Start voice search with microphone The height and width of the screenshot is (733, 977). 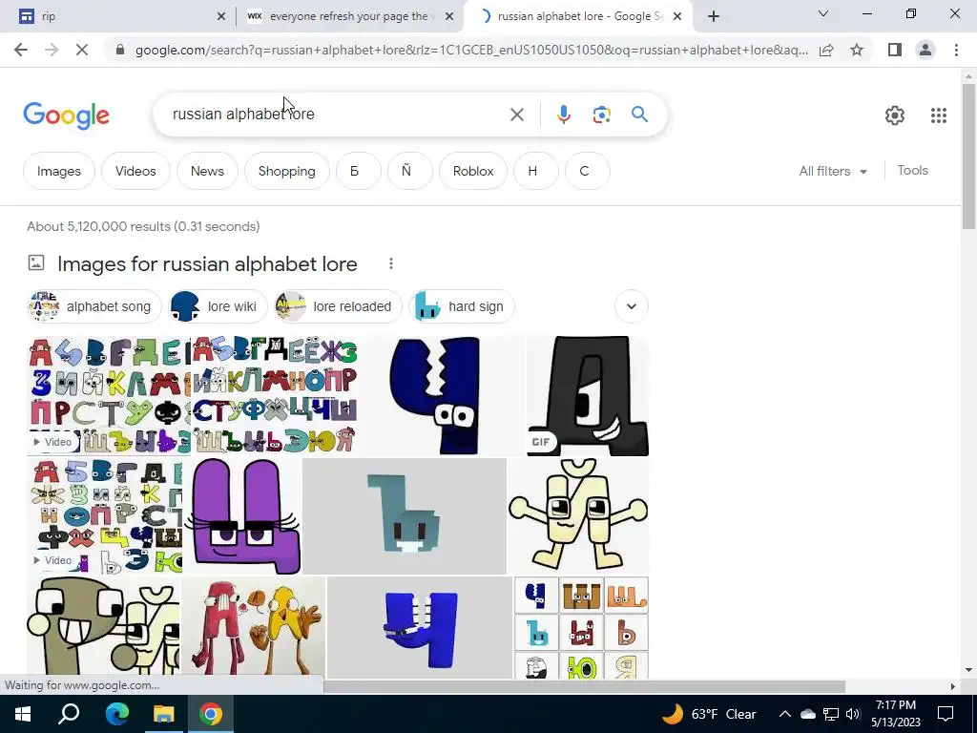point(563,115)
